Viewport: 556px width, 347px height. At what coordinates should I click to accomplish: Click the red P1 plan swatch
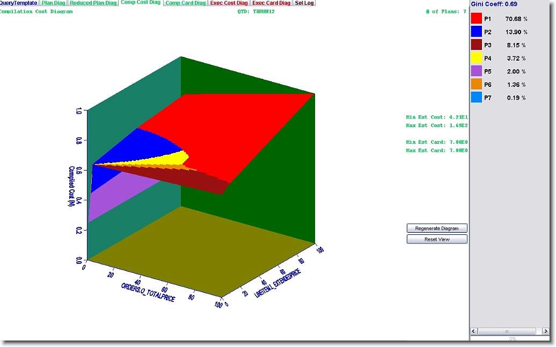tap(476, 19)
